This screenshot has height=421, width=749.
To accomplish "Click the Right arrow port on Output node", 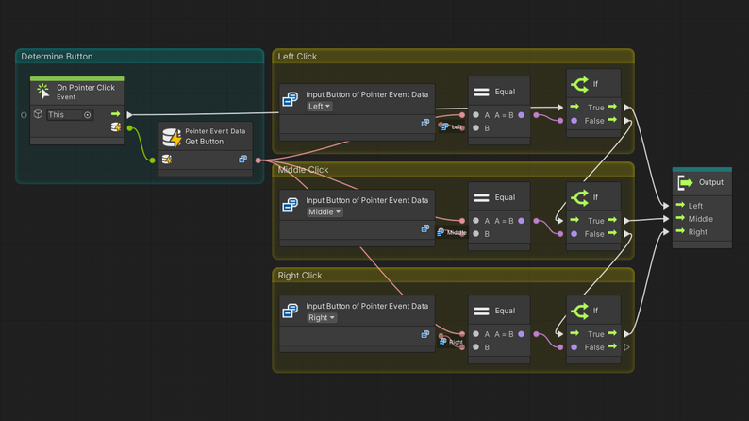I will (x=680, y=231).
